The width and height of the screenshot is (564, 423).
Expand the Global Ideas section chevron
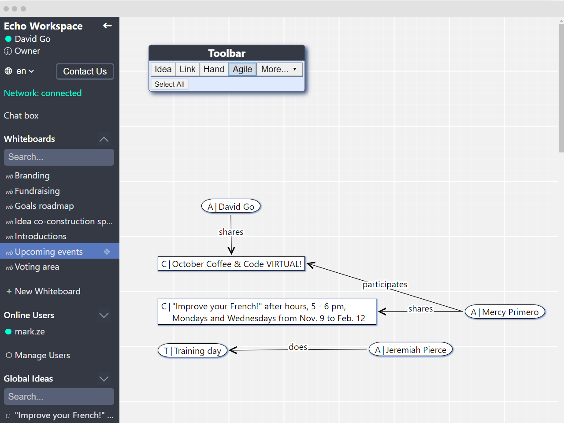pos(104,379)
